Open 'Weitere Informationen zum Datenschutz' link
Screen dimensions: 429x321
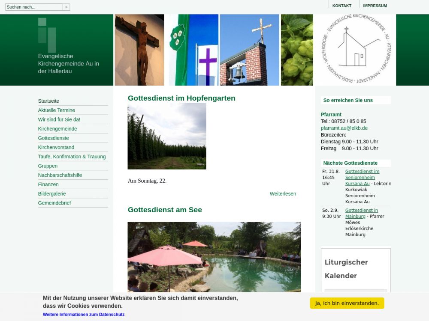[84, 315]
